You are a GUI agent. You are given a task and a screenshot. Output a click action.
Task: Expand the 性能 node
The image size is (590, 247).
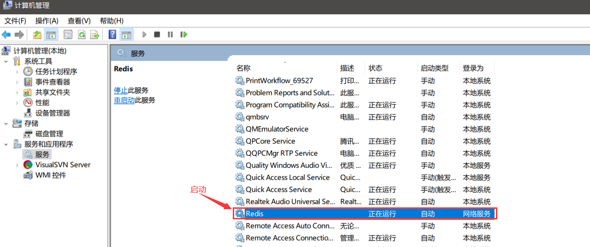click(x=17, y=103)
